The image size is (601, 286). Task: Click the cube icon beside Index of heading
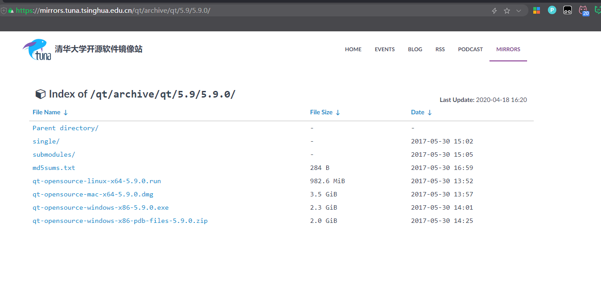pyautogui.click(x=40, y=94)
